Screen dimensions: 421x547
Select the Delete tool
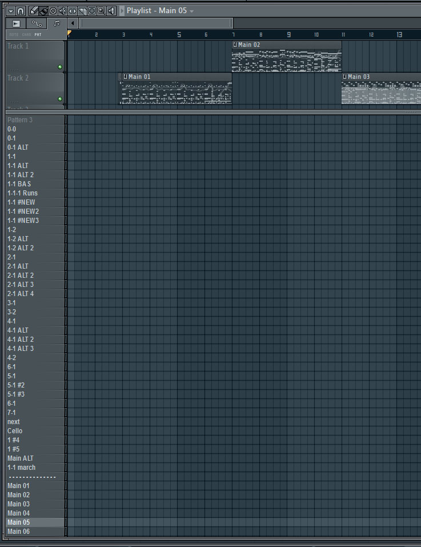click(53, 11)
